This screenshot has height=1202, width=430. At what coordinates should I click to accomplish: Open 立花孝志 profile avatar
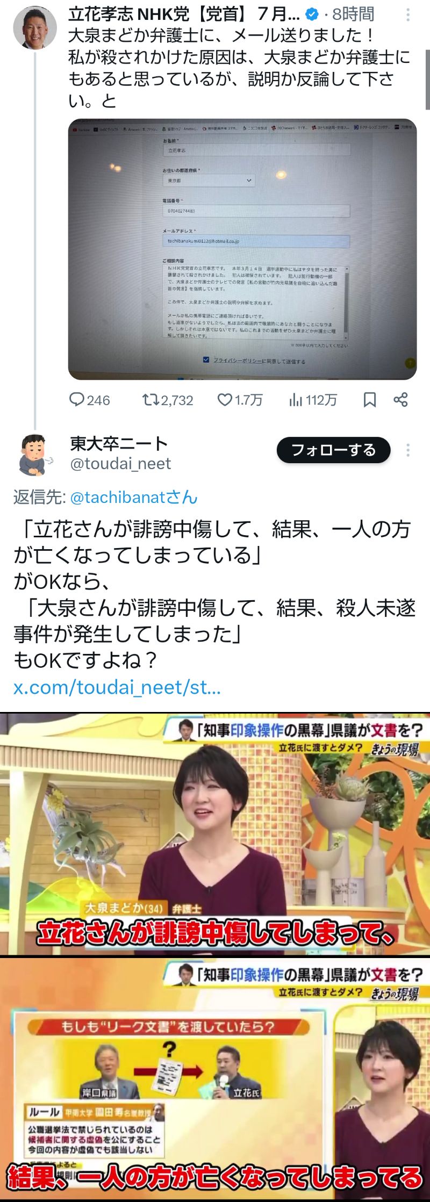tap(35, 27)
